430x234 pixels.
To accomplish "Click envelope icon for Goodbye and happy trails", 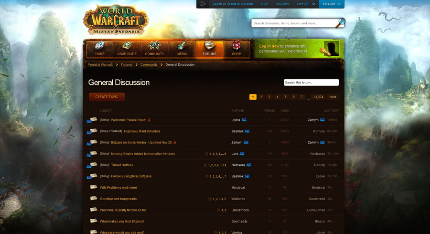I will (94, 198).
